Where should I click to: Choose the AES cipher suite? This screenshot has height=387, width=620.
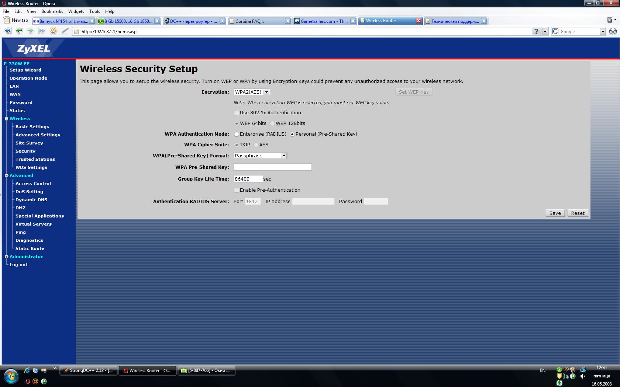point(256,145)
